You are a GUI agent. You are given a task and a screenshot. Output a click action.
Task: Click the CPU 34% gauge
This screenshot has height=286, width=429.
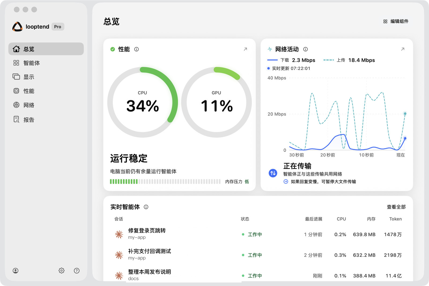(143, 102)
